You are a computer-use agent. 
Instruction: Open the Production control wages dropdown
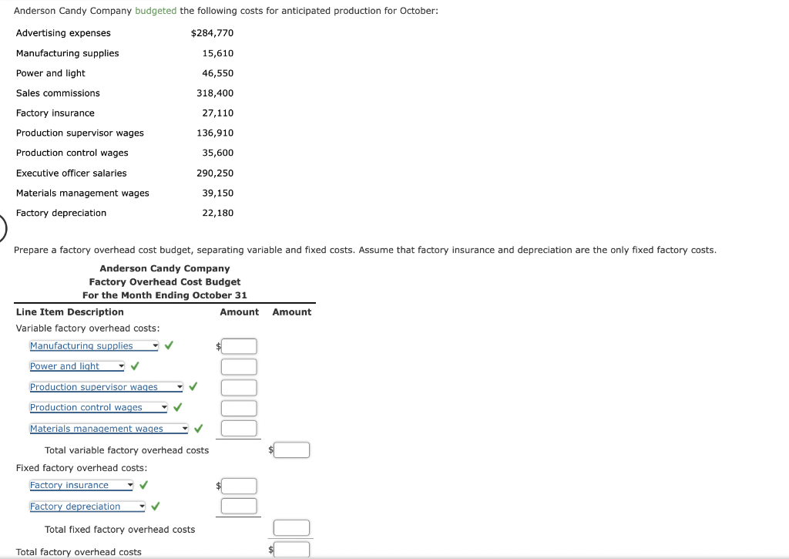[x=99, y=407]
